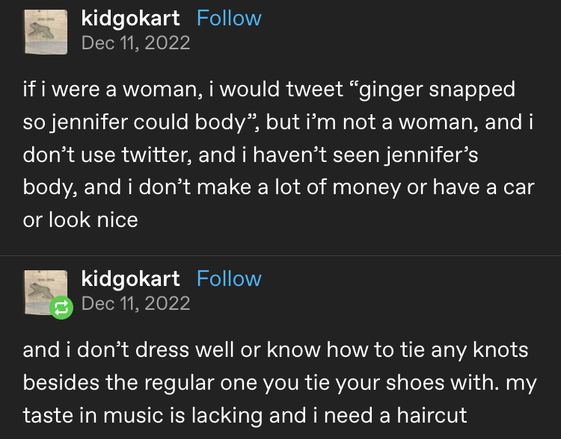Viewport: 561px width, 439px height.
Task: Click the text "or look nice"
Action: click(x=81, y=219)
